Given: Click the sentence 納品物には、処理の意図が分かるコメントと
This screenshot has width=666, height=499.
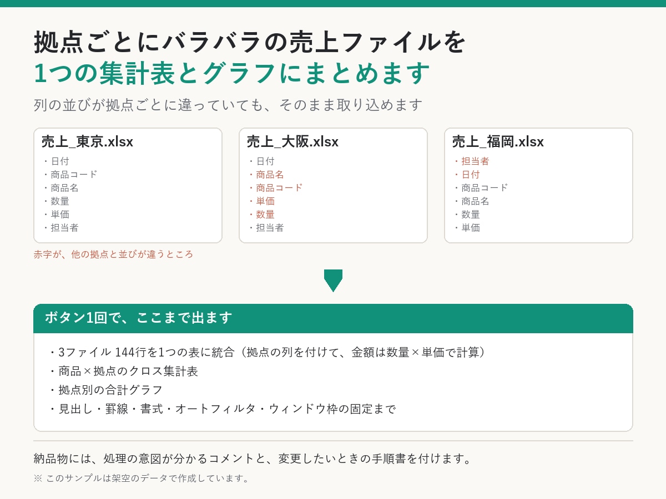Looking at the screenshot, I should 253,459.
